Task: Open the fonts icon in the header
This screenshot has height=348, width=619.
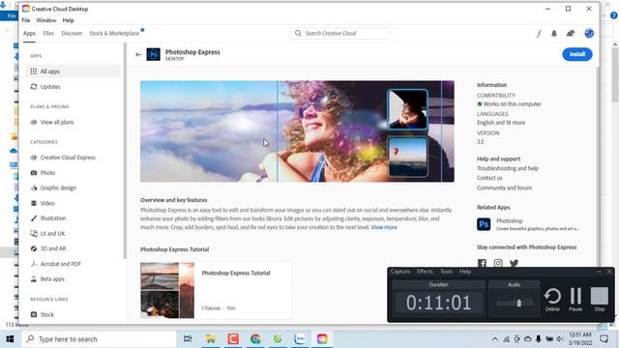Action: [539, 34]
